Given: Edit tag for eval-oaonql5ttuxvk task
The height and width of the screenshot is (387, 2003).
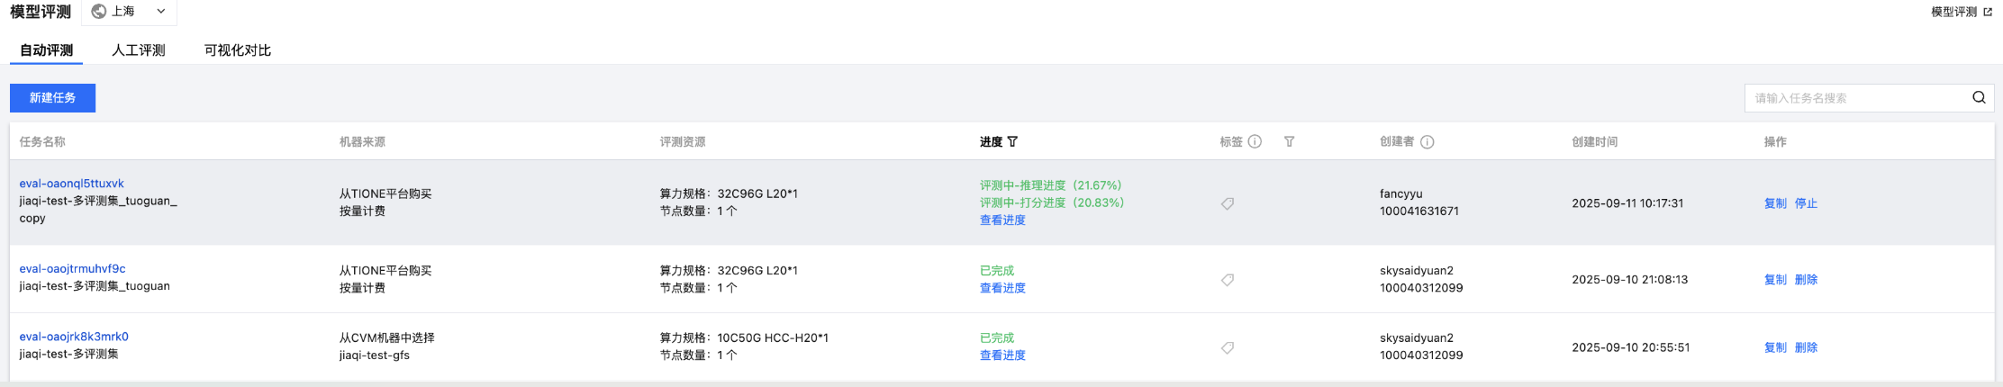Looking at the screenshot, I should (1228, 204).
